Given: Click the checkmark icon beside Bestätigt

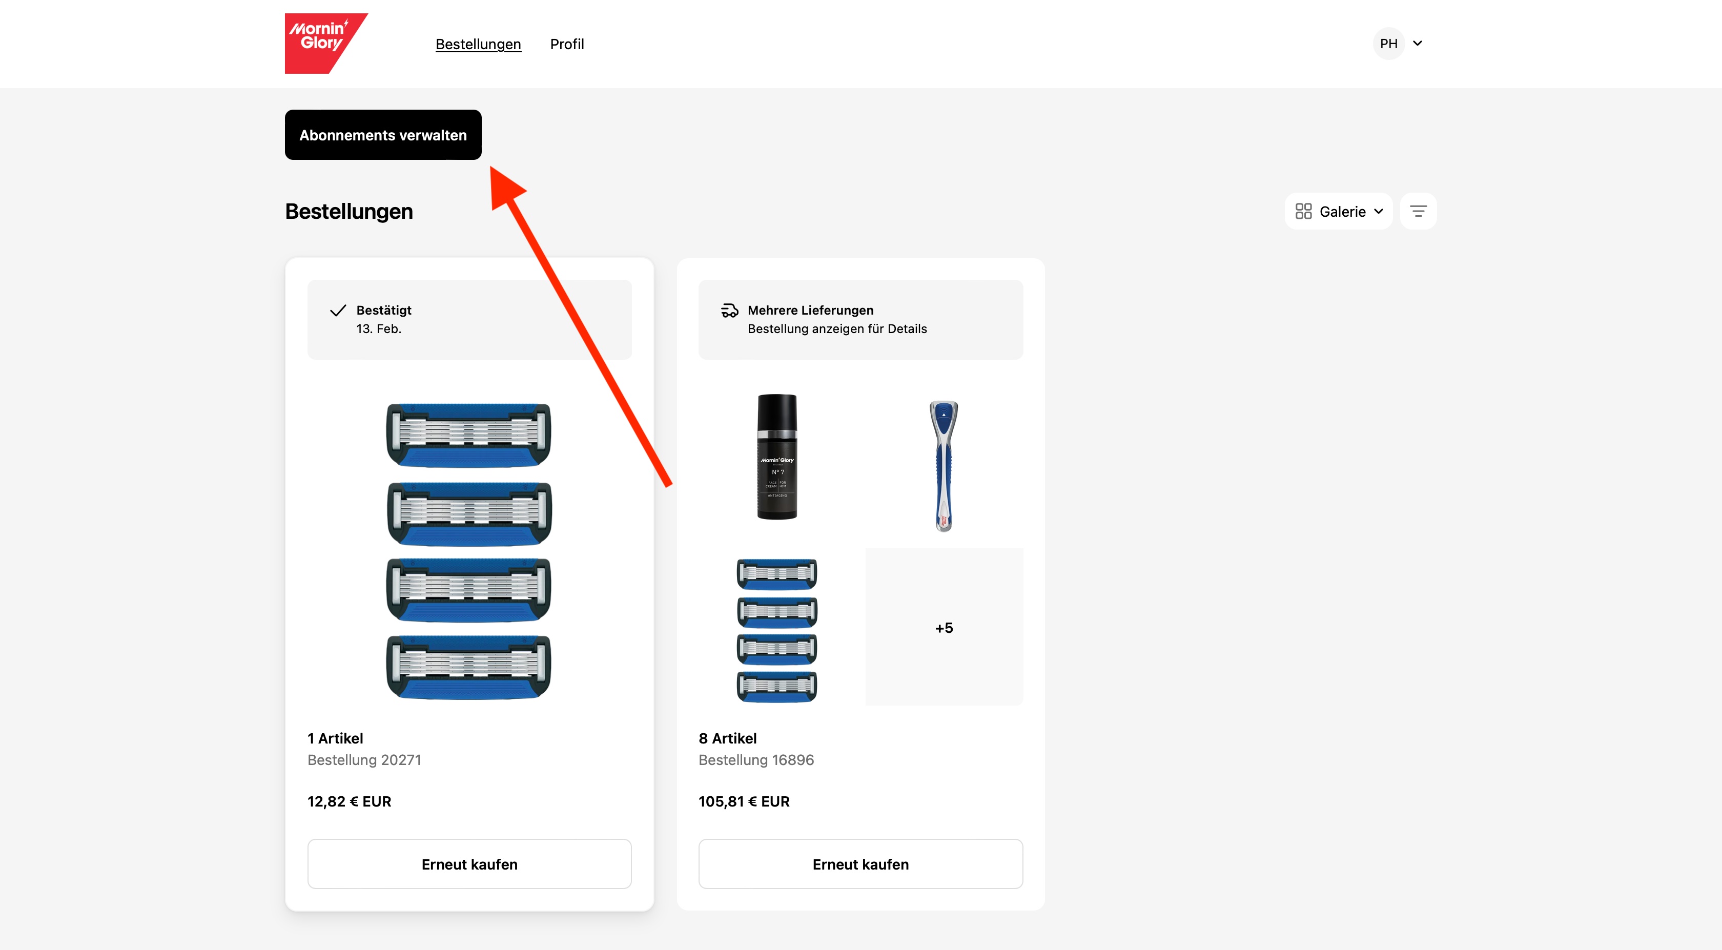Looking at the screenshot, I should click(x=338, y=310).
